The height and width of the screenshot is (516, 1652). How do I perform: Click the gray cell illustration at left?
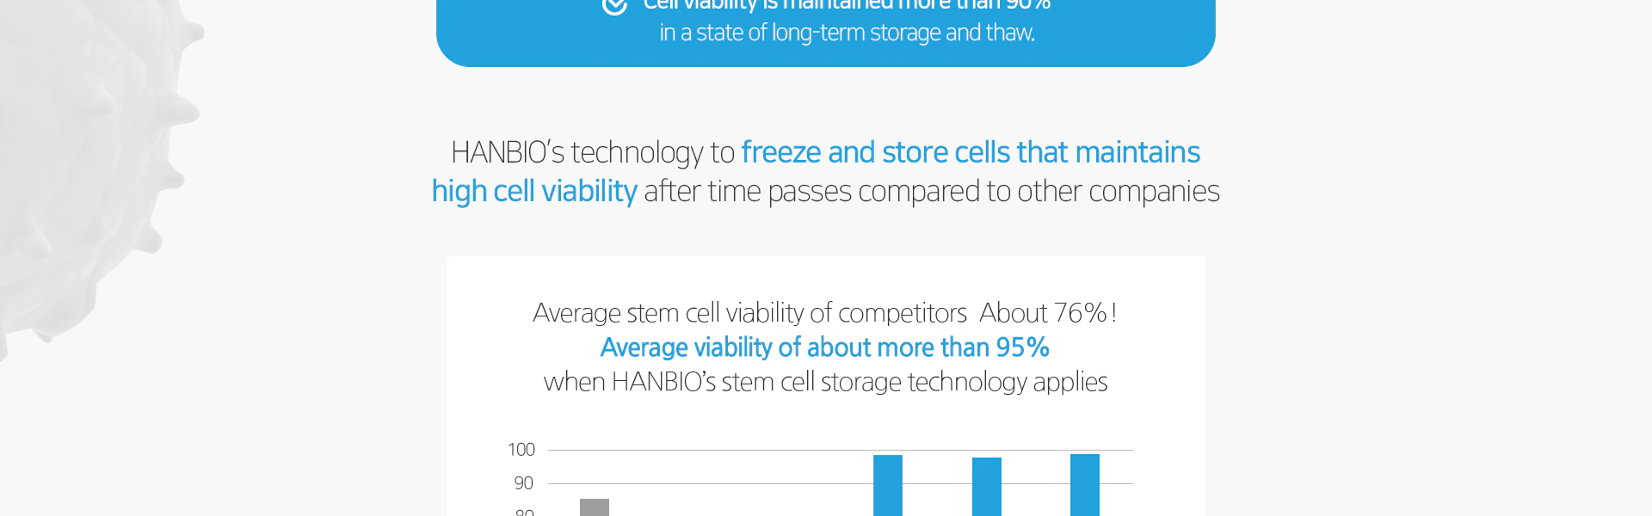[95, 172]
